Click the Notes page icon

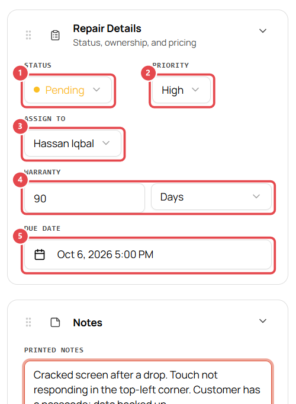55,322
